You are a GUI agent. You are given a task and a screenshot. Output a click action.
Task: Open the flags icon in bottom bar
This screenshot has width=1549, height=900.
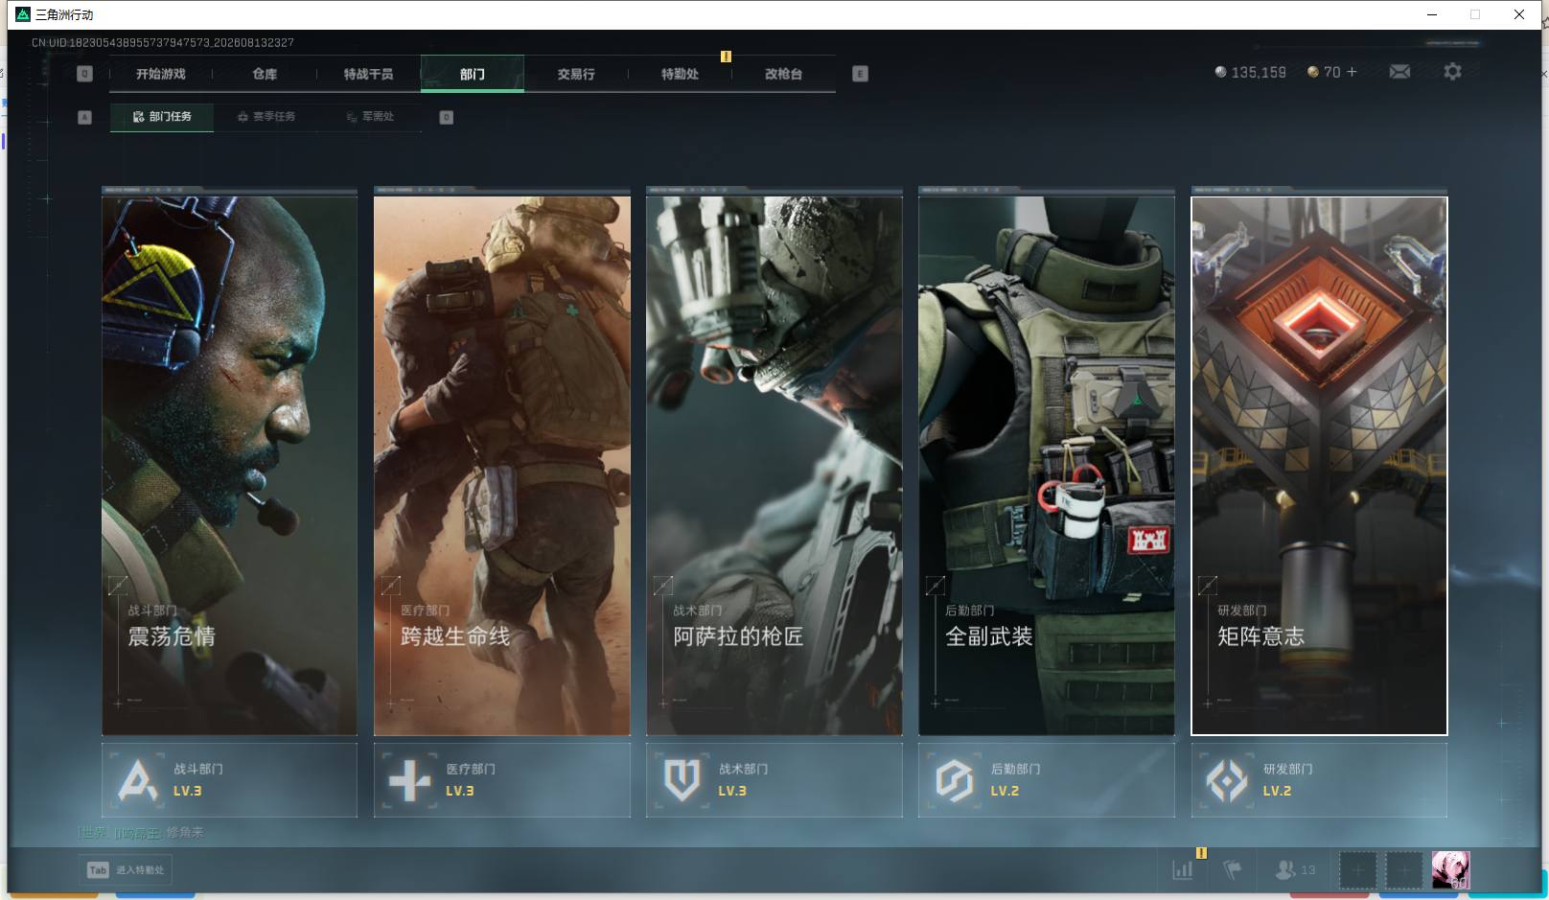(1233, 870)
